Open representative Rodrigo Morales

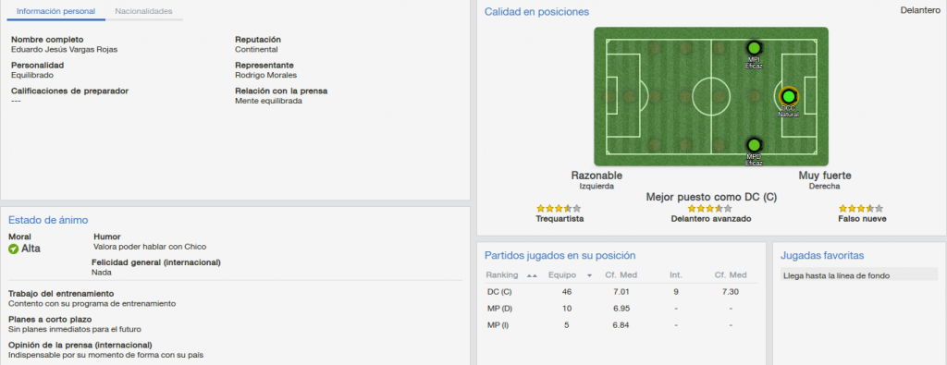(x=265, y=76)
